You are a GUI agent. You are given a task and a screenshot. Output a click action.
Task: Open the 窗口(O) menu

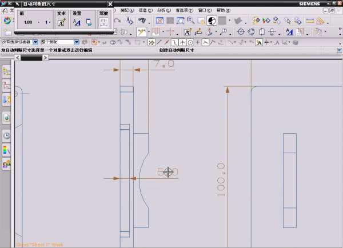click(205, 10)
